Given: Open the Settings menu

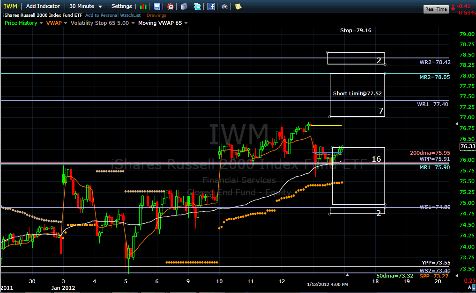Looking at the screenshot, I should click(x=121, y=6).
